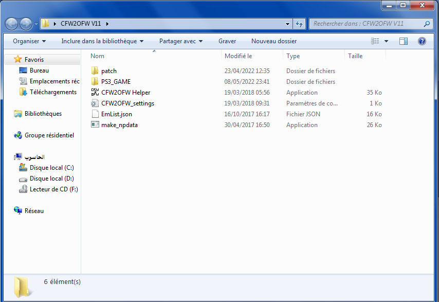Open the Partager avec menu
Image resolution: width=439 pixels, height=302 pixels.
[x=180, y=41]
